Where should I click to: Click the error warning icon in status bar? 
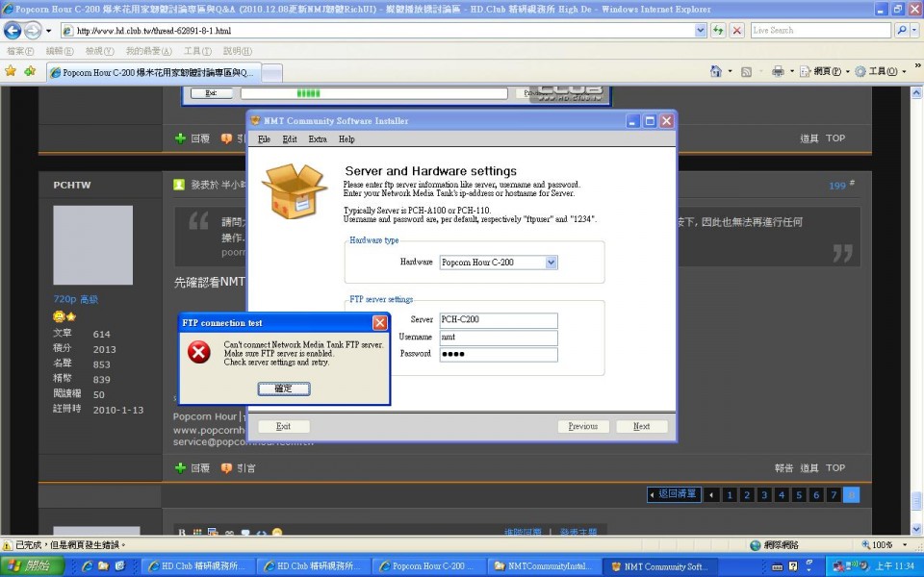pos(8,545)
